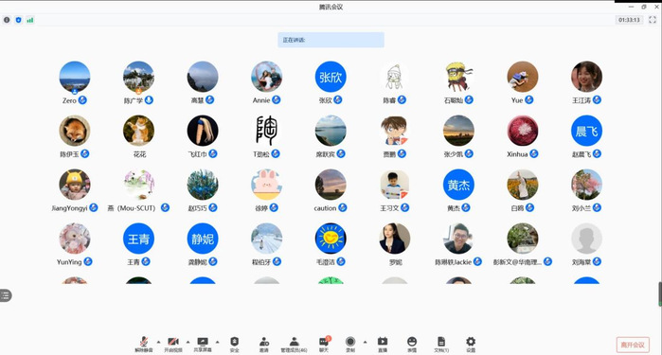The image size is (662, 355).
Task: Enter full screen via the top-right icon
Action: (x=653, y=20)
